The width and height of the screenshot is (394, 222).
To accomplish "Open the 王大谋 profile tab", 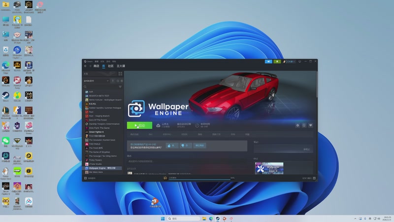I will coord(121,66).
